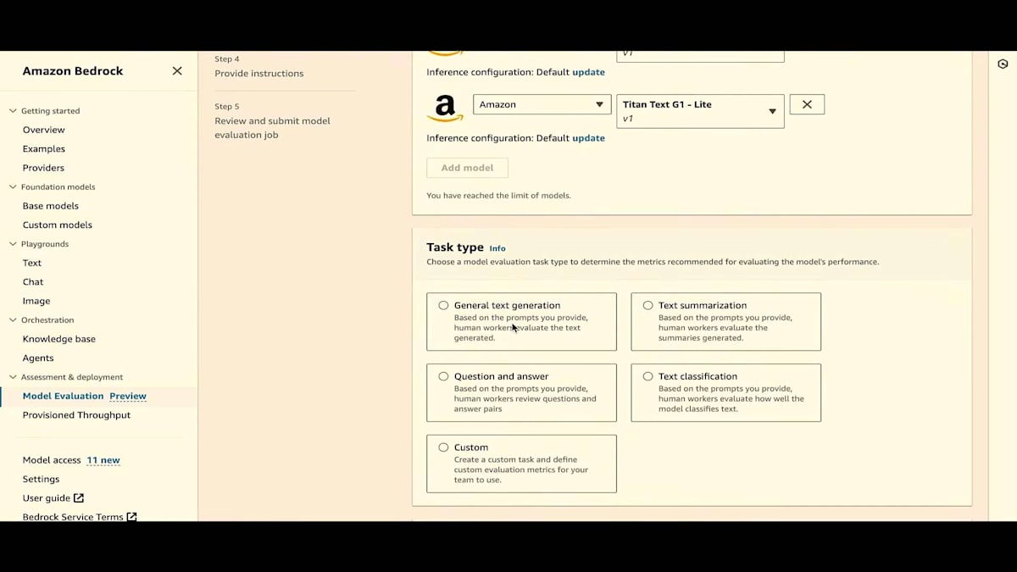
Task: Open Bedrock Service Terms link
Action: [x=73, y=517]
